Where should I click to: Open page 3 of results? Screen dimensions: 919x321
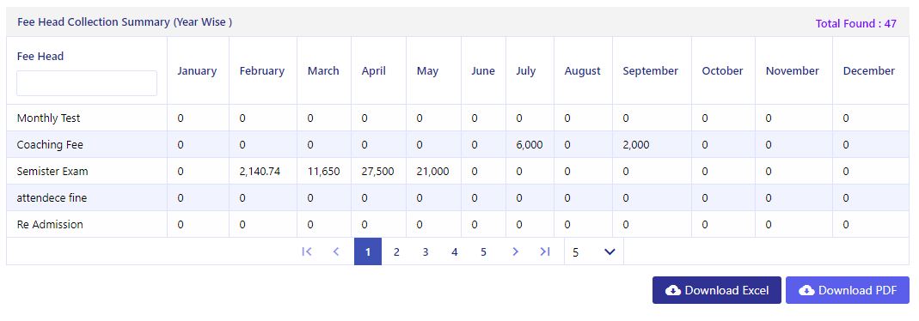(426, 252)
